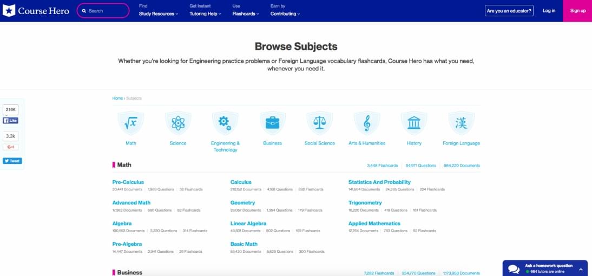The height and width of the screenshot is (276, 592).
Task: Open the Tutoring Help dropdown
Action: pyautogui.click(x=205, y=14)
